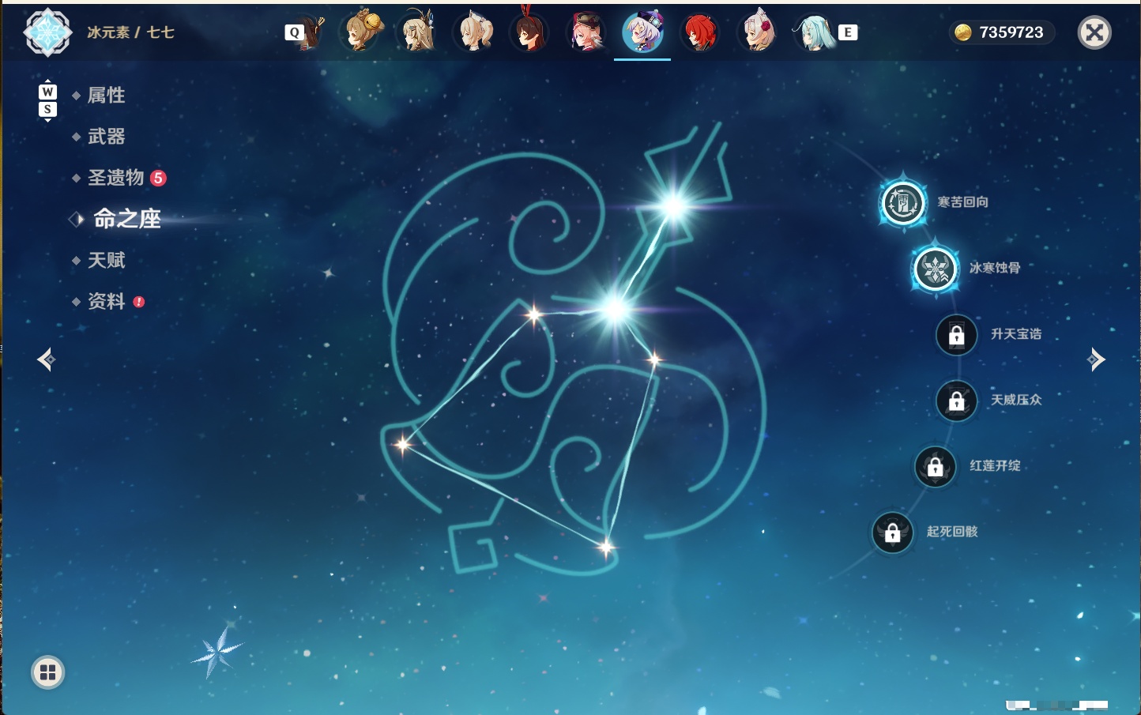1141x715 pixels.
Task: Open the 寒苦回向 constellation node icon
Action: point(902,203)
